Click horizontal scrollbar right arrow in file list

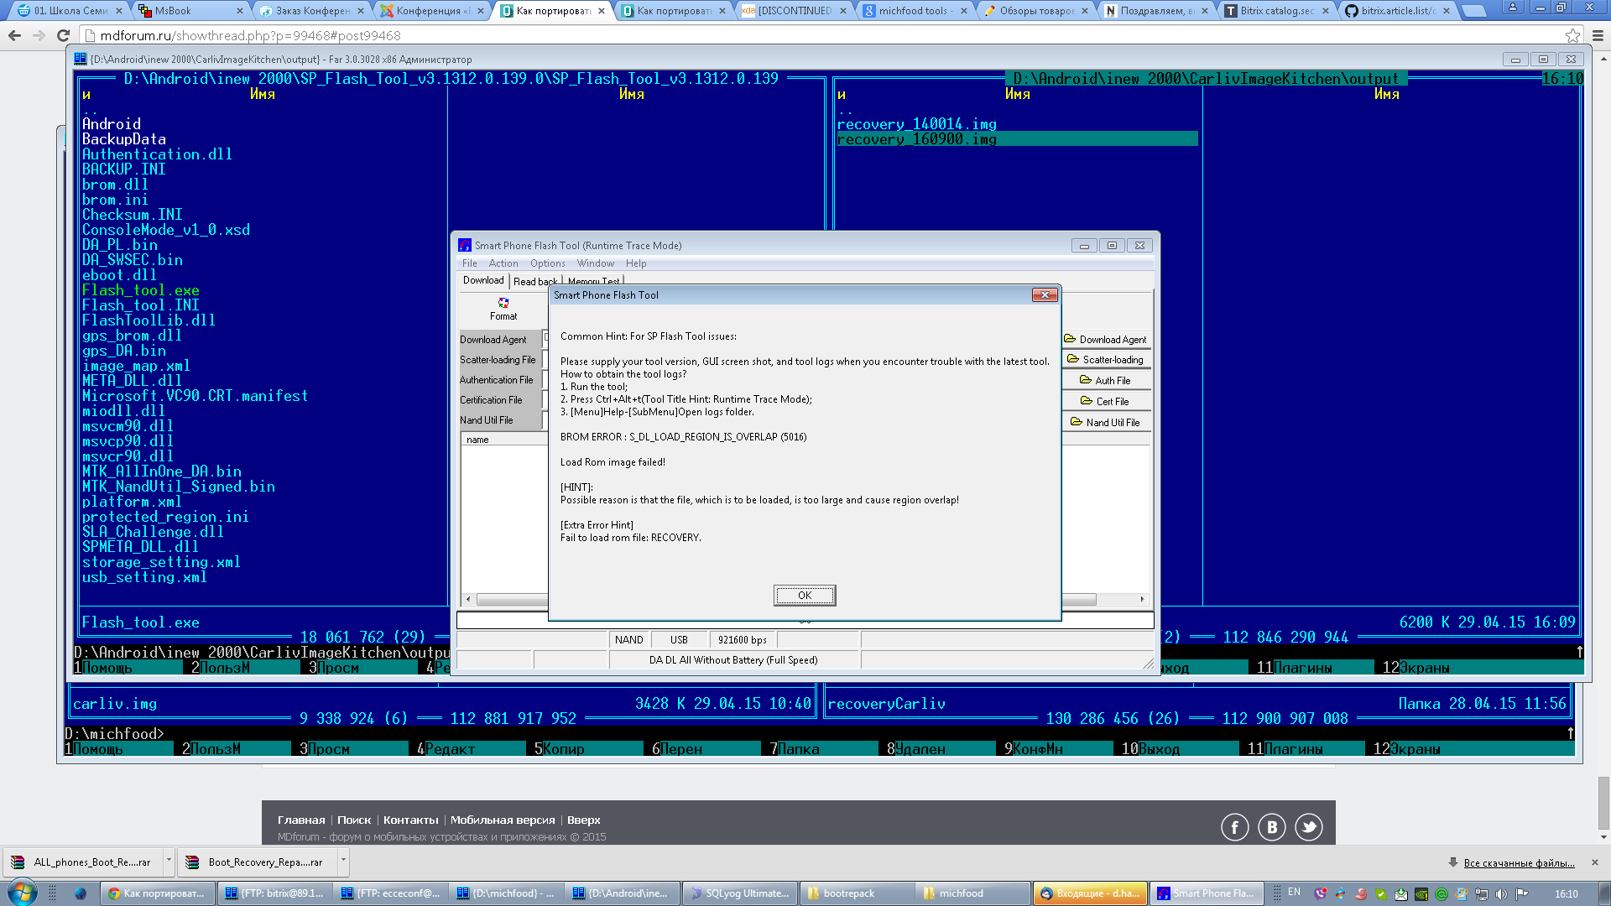[x=1142, y=599]
